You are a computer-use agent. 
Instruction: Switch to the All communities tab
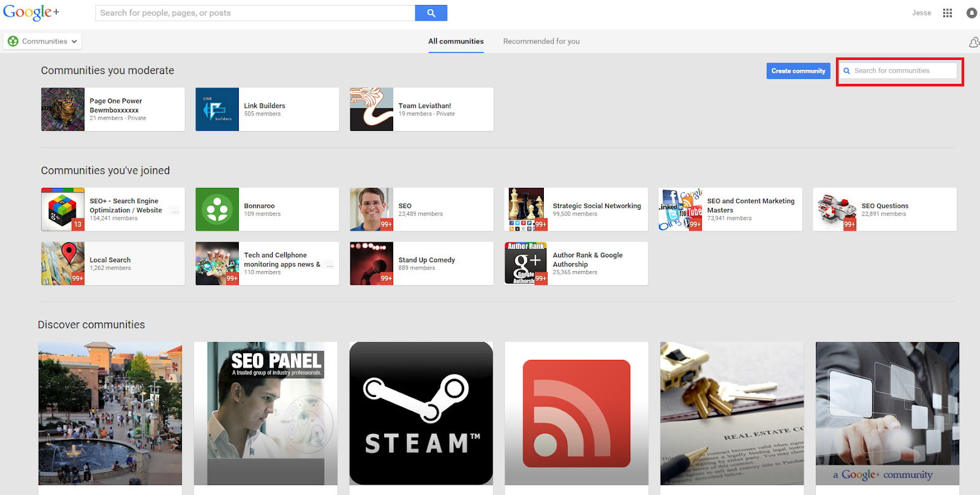pyautogui.click(x=456, y=42)
